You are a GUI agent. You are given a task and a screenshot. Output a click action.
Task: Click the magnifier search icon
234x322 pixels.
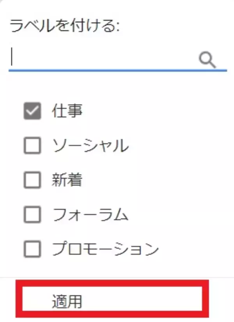pyautogui.click(x=207, y=60)
